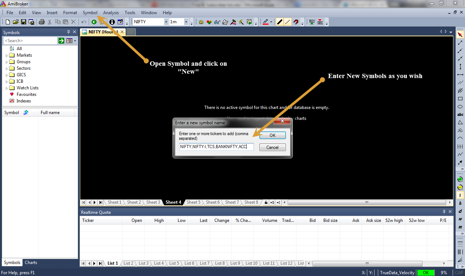Click the BUY order icon
This screenshot has height=276, width=465.
[x=312, y=22]
